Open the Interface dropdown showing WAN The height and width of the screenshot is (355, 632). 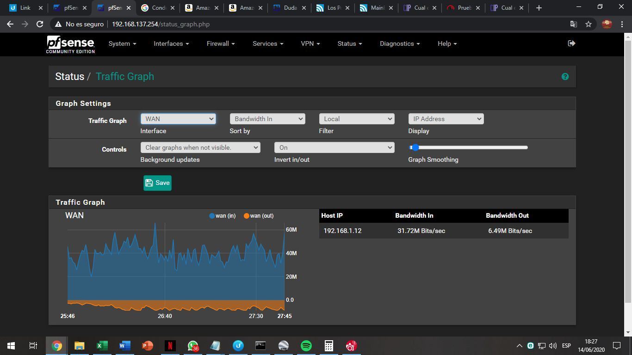[178, 119]
